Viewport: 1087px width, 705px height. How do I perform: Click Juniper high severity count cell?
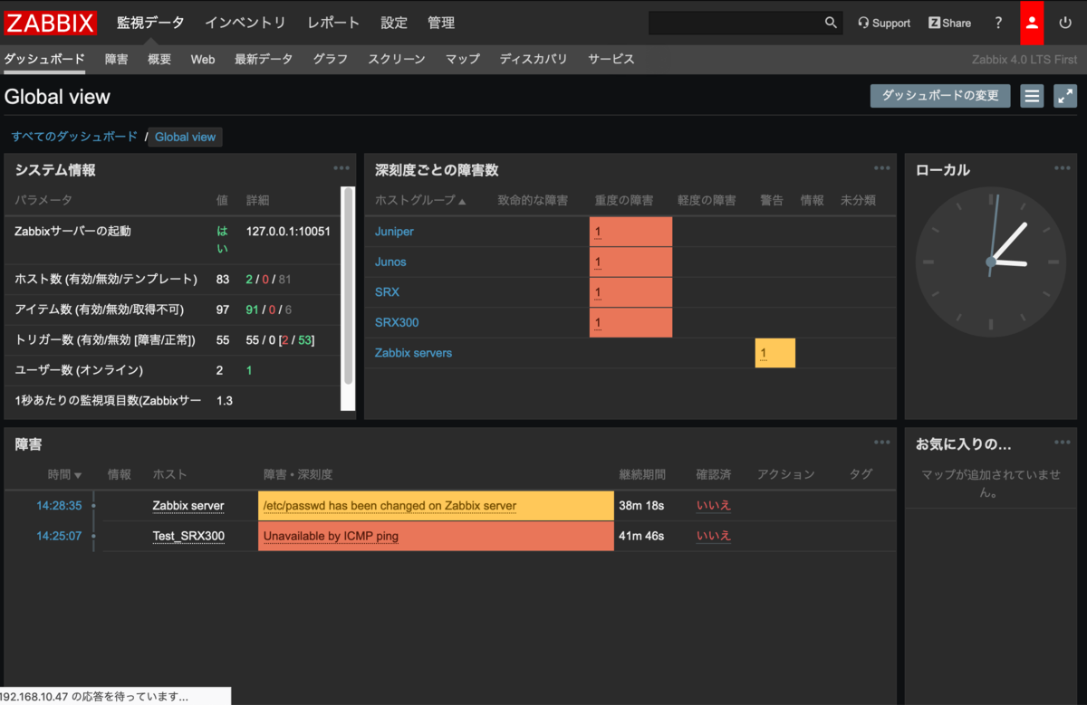pyautogui.click(x=630, y=232)
